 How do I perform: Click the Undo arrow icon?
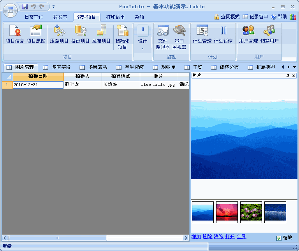(x=33, y=7)
